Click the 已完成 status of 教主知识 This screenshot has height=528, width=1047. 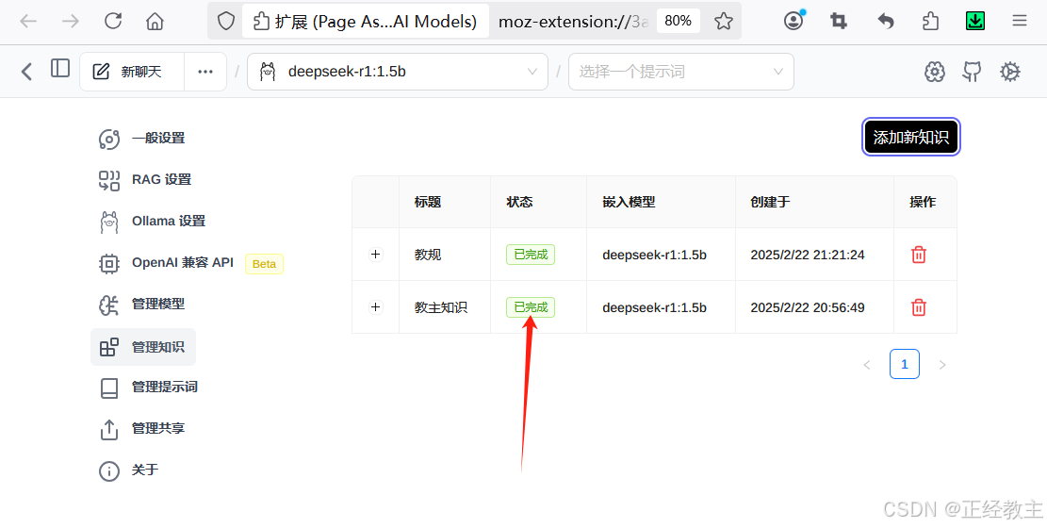point(531,307)
